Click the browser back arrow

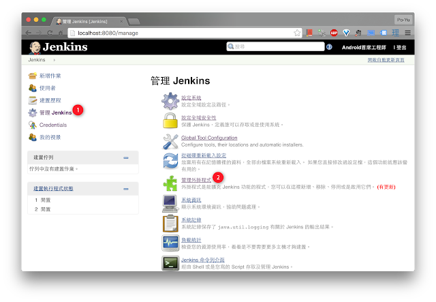[29, 33]
